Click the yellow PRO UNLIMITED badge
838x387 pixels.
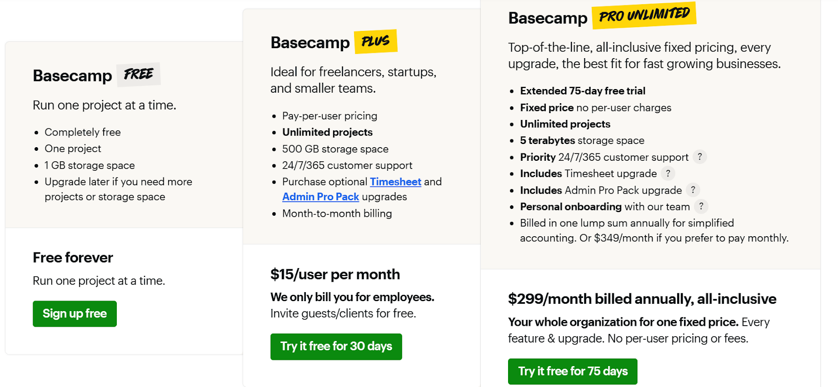point(644,15)
